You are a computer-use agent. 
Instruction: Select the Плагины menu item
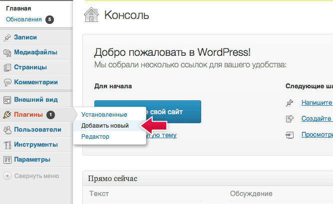pyautogui.click(x=28, y=115)
